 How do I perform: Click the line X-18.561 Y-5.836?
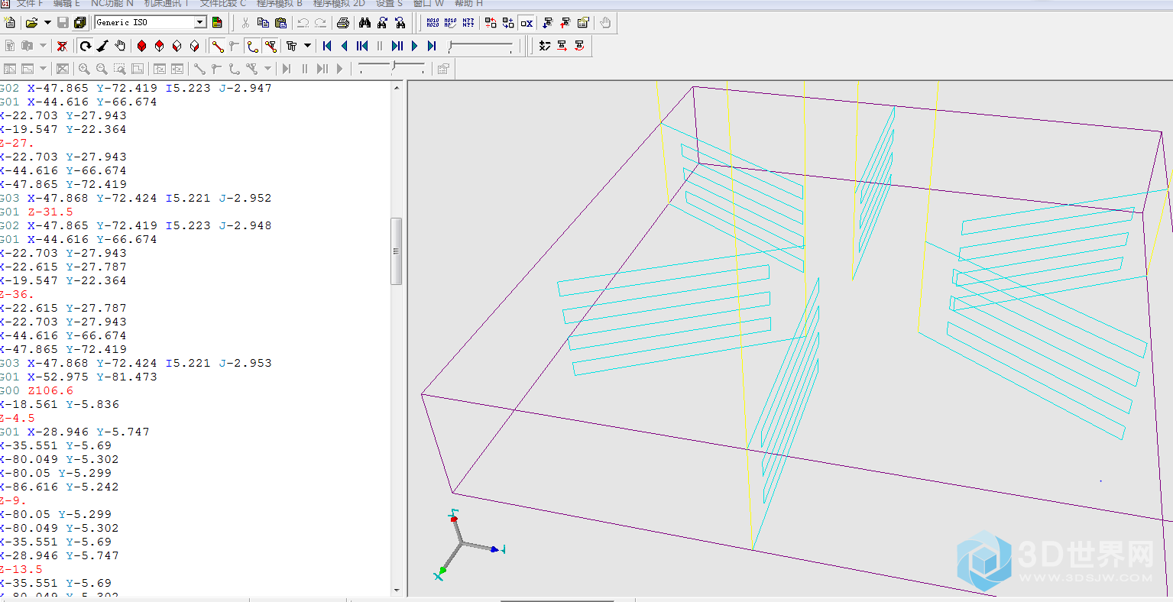tap(59, 404)
